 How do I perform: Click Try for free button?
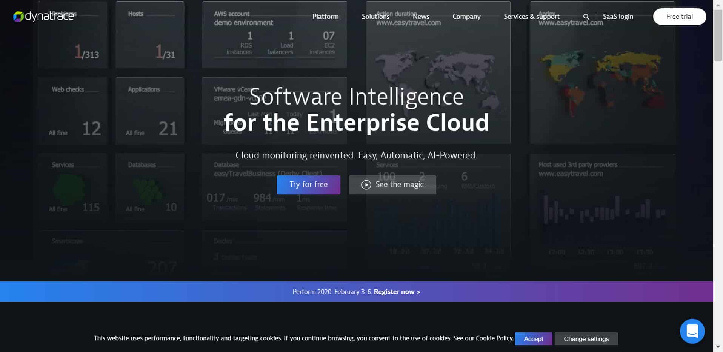click(x=308, y=185)
